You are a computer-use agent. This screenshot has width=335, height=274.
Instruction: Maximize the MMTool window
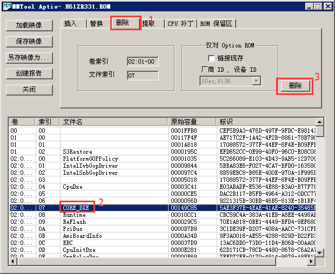tap(318, 6)
